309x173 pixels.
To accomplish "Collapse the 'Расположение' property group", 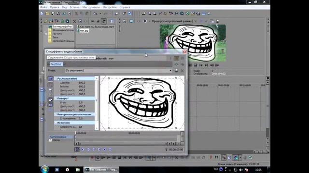I will [56, 79].
